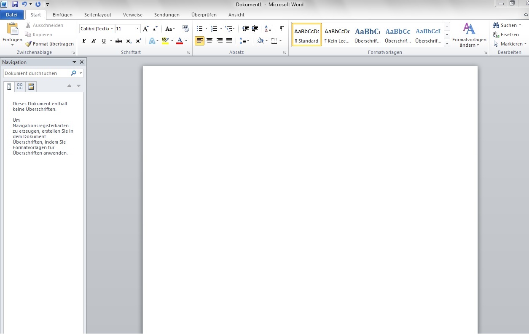Open the Ansicht tab
This screenshot has height=334, width=529.
(236, 15)
